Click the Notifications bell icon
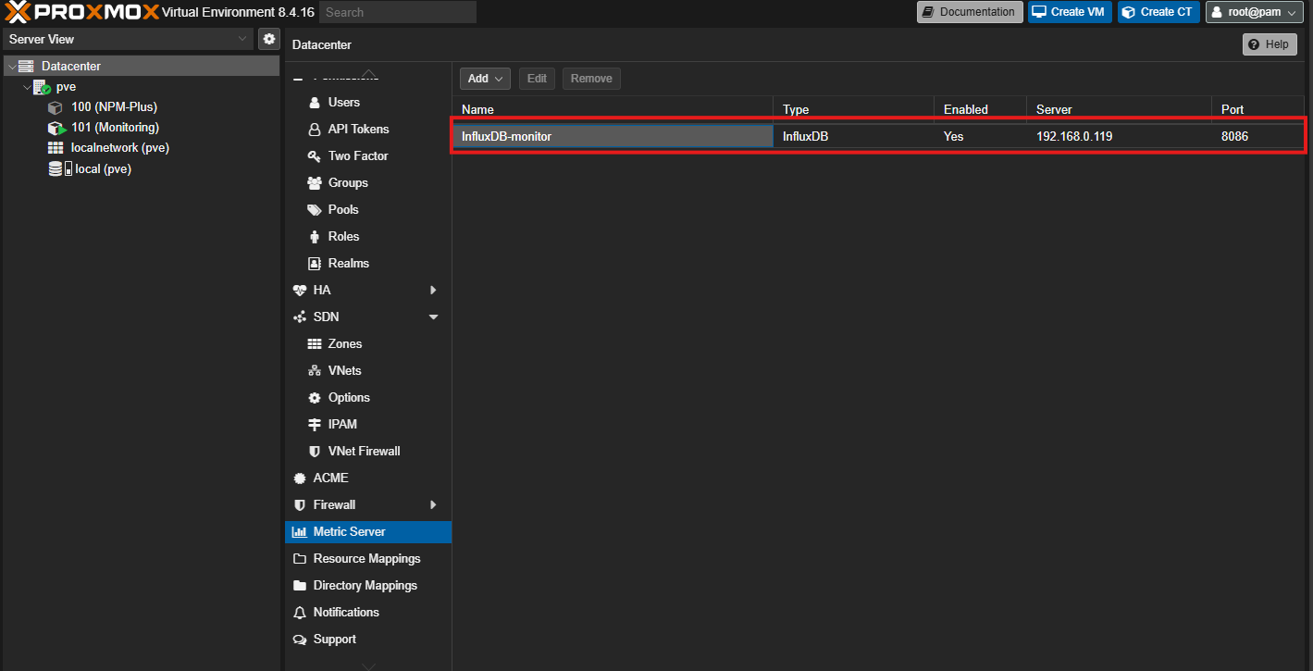 (x=300, y=613)
